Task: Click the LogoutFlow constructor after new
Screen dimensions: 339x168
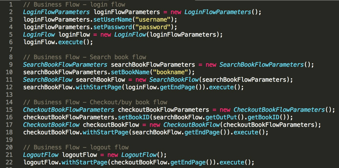Action: 138,154
